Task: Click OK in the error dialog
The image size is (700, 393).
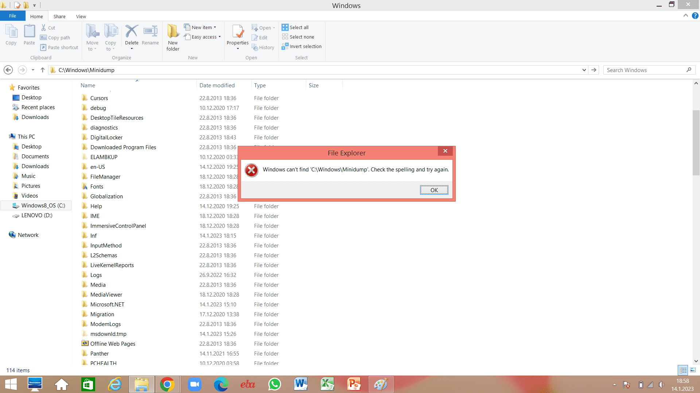Action: (x=434, y=190)
